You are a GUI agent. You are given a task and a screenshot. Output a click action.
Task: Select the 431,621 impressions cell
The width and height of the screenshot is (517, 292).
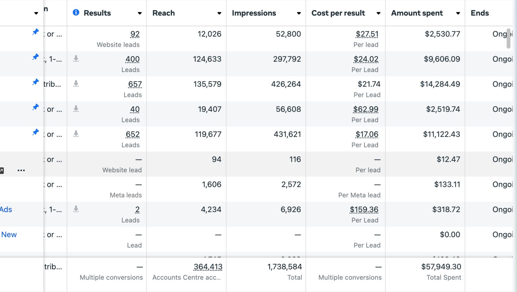tap(287, 134)
